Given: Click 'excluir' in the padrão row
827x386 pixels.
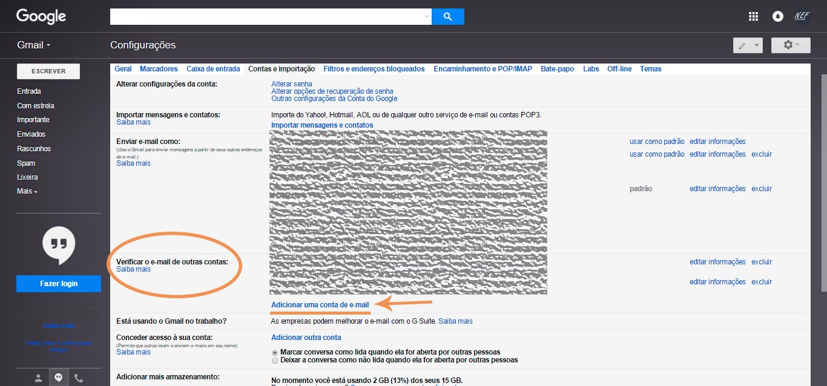Looking at the screenshot, I should [x=762, y=189].
